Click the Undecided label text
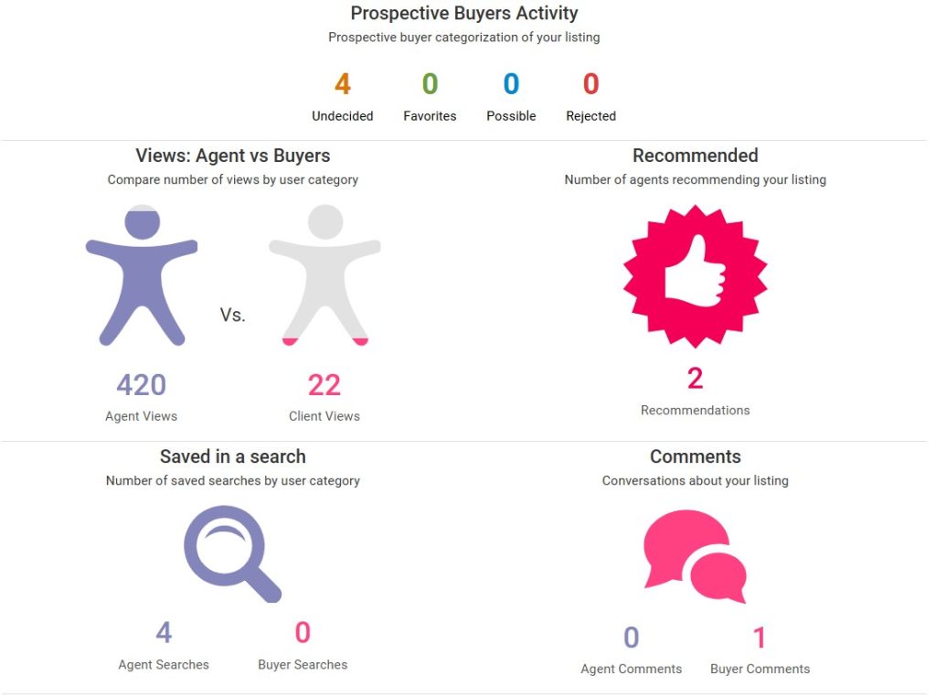Screen dimensions: 936x697 point(343,116)
